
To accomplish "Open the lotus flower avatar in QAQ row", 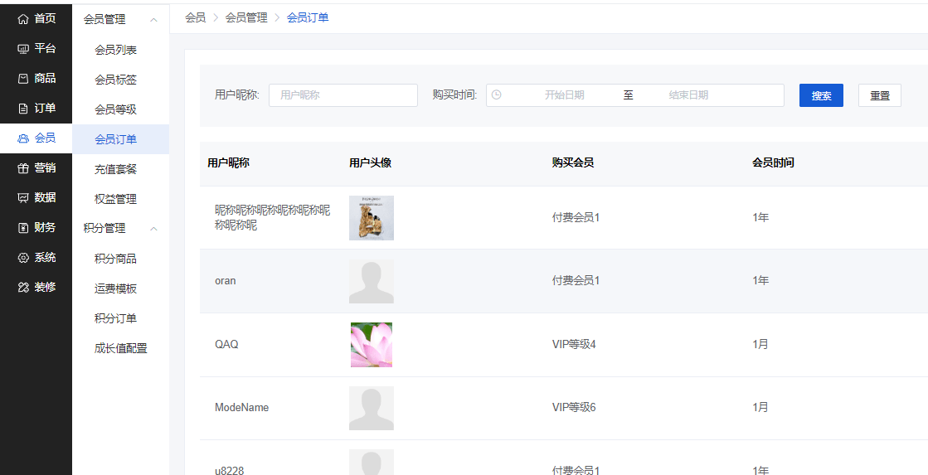I will click(371, 344).
